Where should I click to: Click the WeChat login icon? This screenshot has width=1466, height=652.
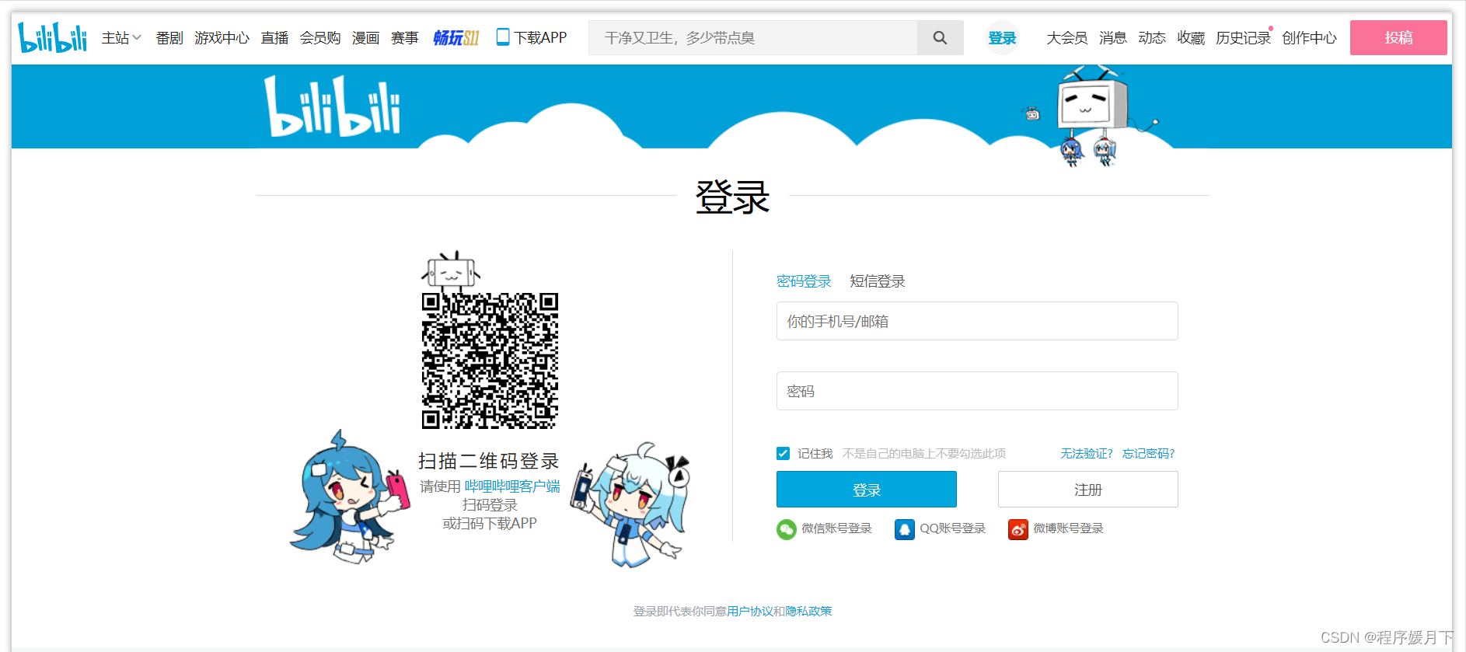click(x=787, y=529)
